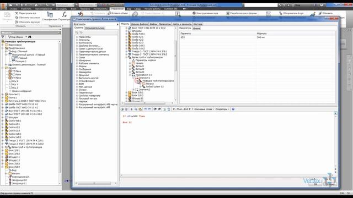Click the first icon in the rule editor toolbar
Screen dimensions: 353x198
(x=122, y=109)
